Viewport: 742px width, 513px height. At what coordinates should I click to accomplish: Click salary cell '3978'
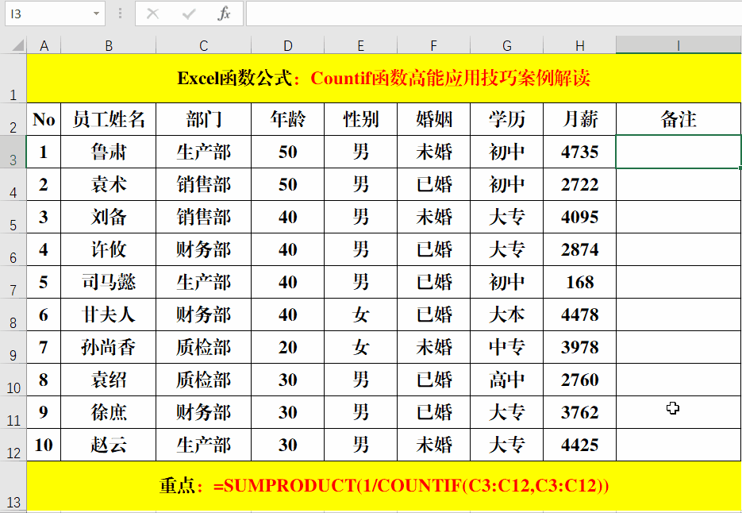[x=579, y=347]
